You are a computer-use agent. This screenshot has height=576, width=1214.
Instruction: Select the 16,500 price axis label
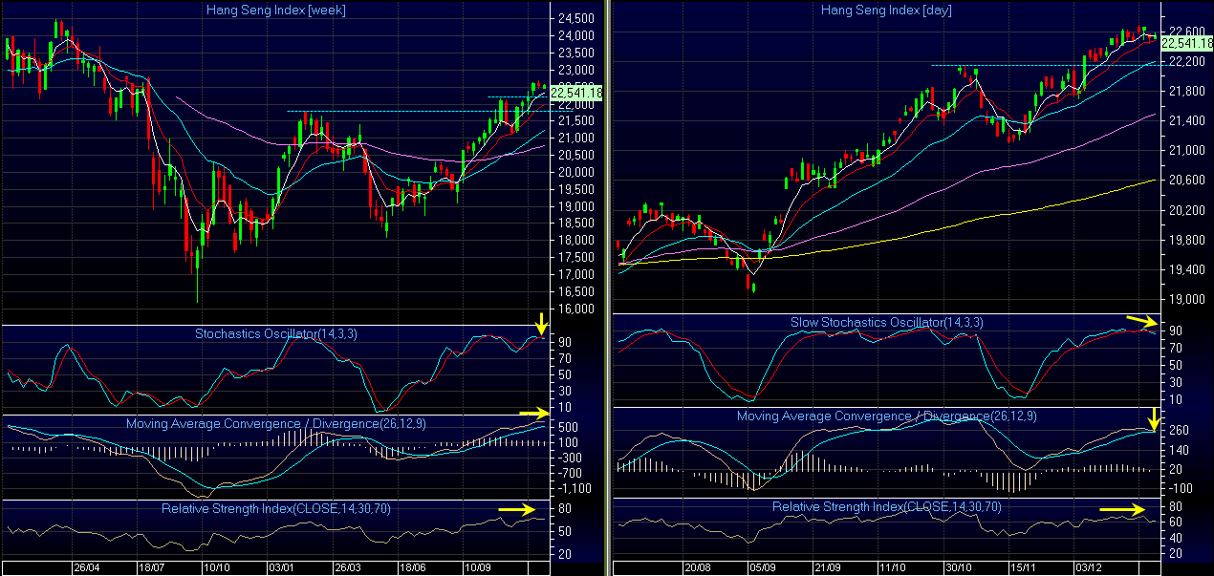(x=578, y=292)
